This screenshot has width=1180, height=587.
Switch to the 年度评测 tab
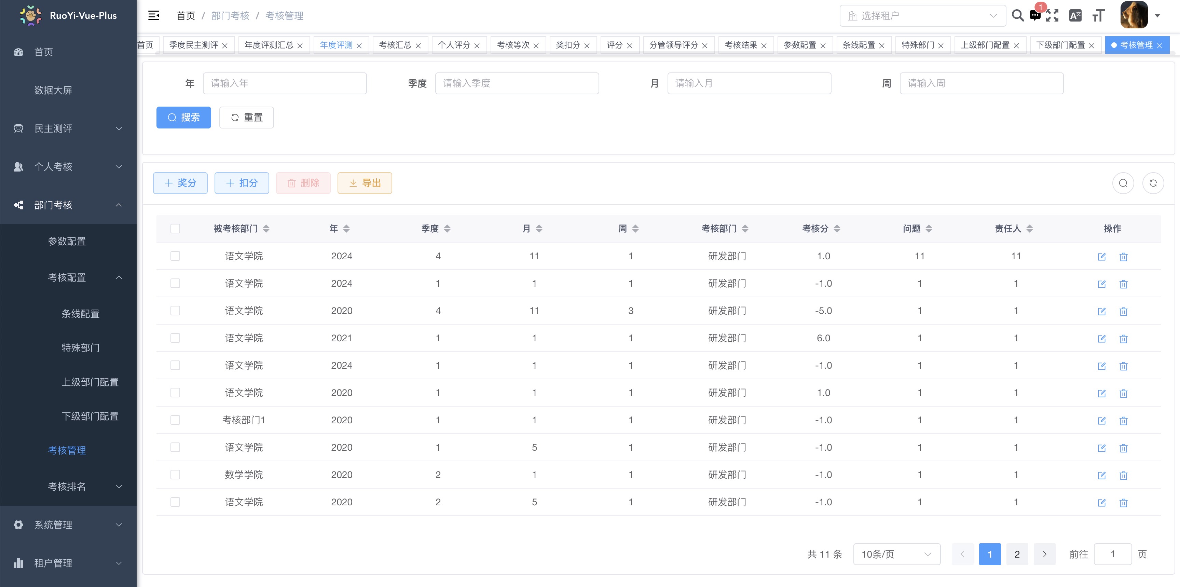[336, 45]
